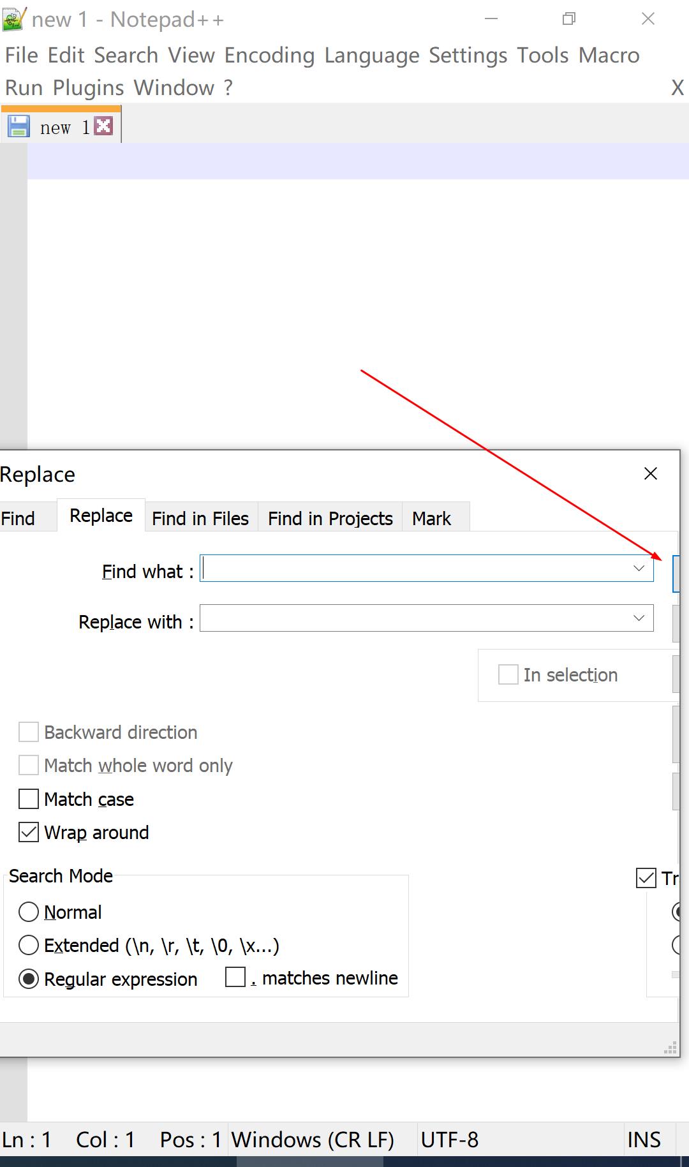The width and height of the screenshot is (689, 1167).
Task: Open the Replace with history dropdown
Action: pyautogui.click(x=639, y=618)
